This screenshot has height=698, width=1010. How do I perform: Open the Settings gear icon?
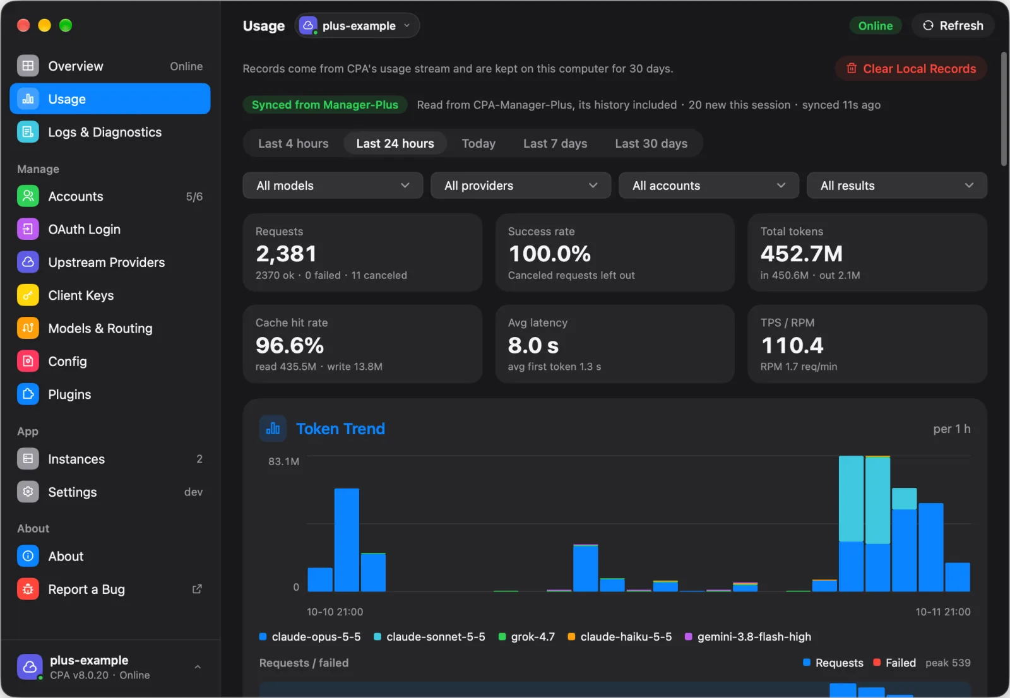[x=28, y=492]
